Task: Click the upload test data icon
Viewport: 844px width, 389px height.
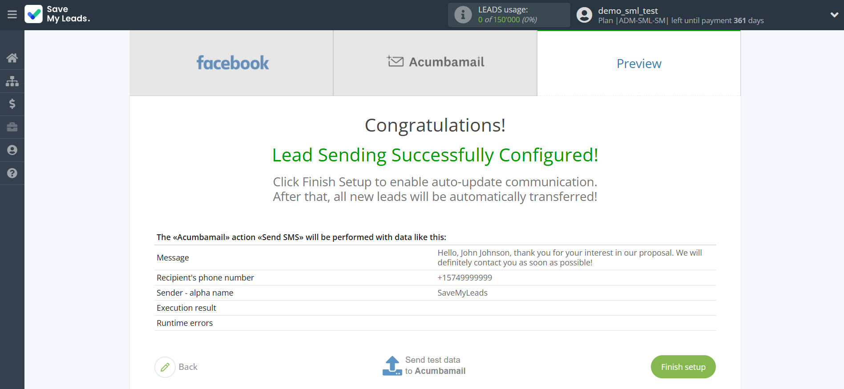Action: pos(392,366)
